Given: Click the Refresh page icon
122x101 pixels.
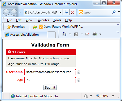Looking at the screenshot, I should point(66,12).
